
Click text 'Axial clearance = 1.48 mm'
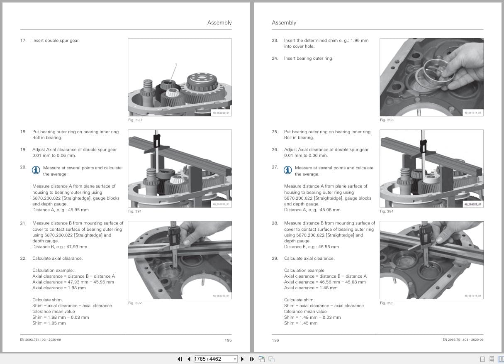coord(311,288)
